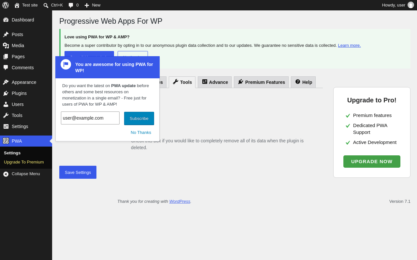Dismiss the popup with No Thanks
The image size is (417, 260).
[141, 133]
